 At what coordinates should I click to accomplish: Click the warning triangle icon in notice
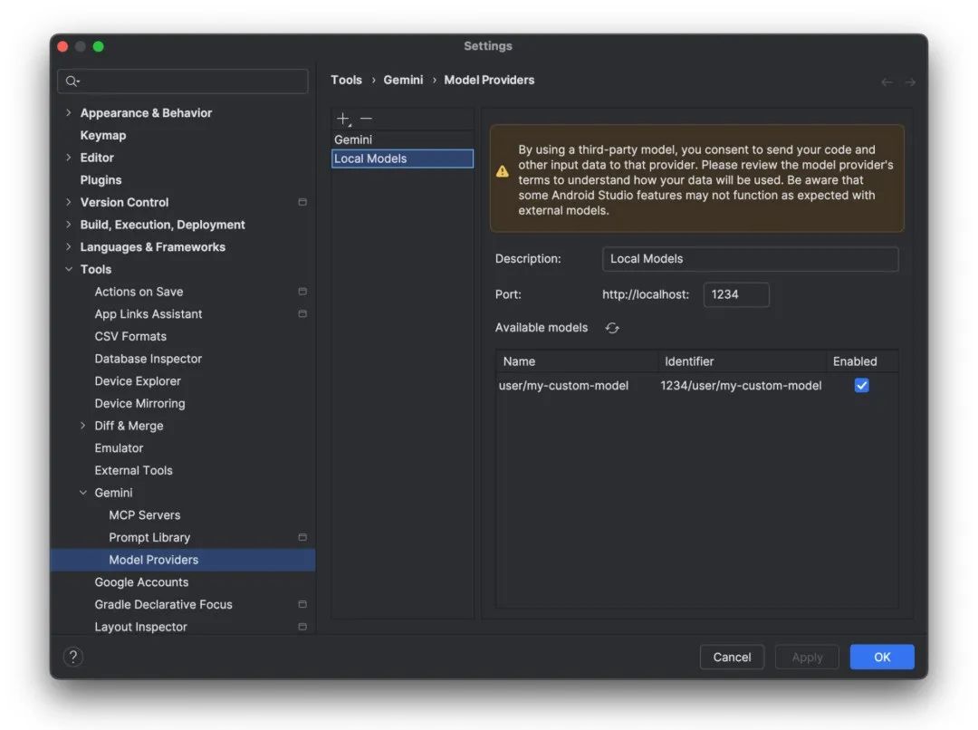[x=502, y=171]
